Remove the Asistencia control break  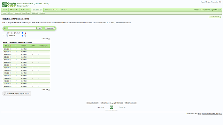click(25, 36)
